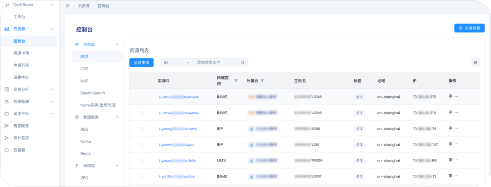Open the ID search field dropdown
Image resolution: width=491 pixels, height=187 pixels.
pos(176,63)
